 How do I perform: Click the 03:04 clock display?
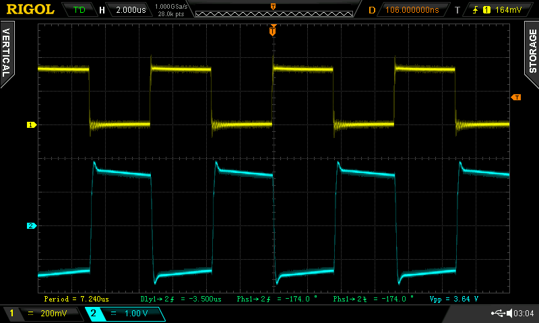524,313
